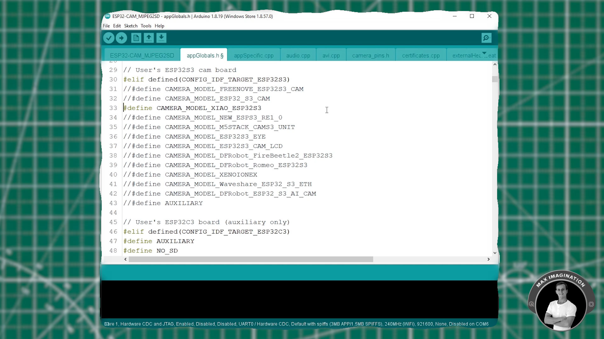The width and height of the screenshot is (604, 339).
Task: Open the Help menu
Action: point(159,26)
